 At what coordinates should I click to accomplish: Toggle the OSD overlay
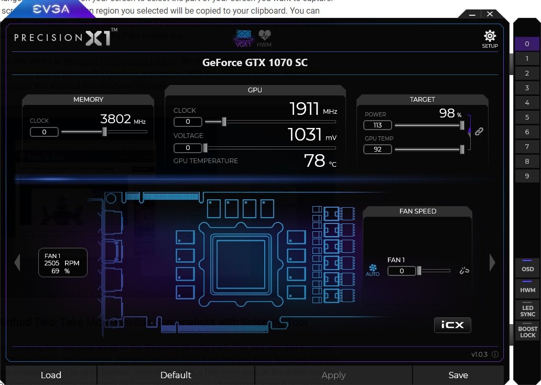[527, 268]
